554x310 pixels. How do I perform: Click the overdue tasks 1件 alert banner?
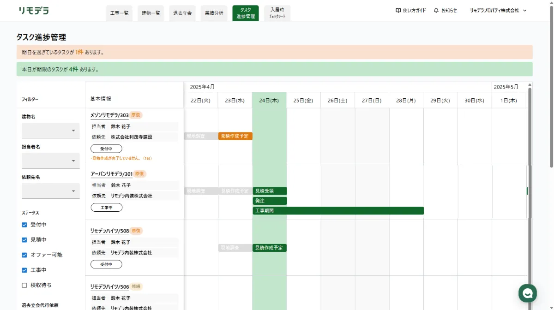click(x=274, y=52)
